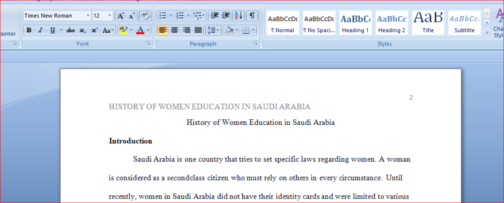The height and width of the screenshot is (203, 504).
Task: Toggle Show/Hide paragraph marks
Action: click(252, 16)
